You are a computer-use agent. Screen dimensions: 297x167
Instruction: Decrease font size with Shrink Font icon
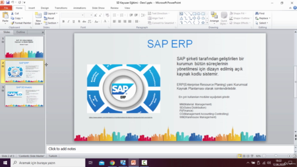100,15
